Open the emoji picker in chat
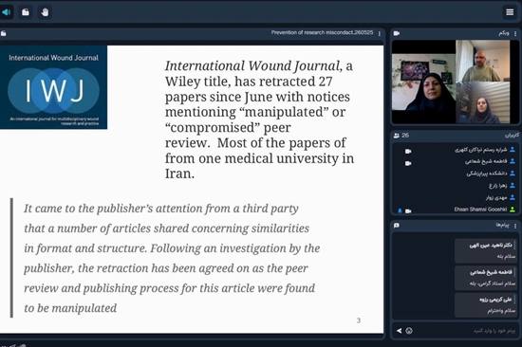Screen dimensions: 522x347 point(409,331)
